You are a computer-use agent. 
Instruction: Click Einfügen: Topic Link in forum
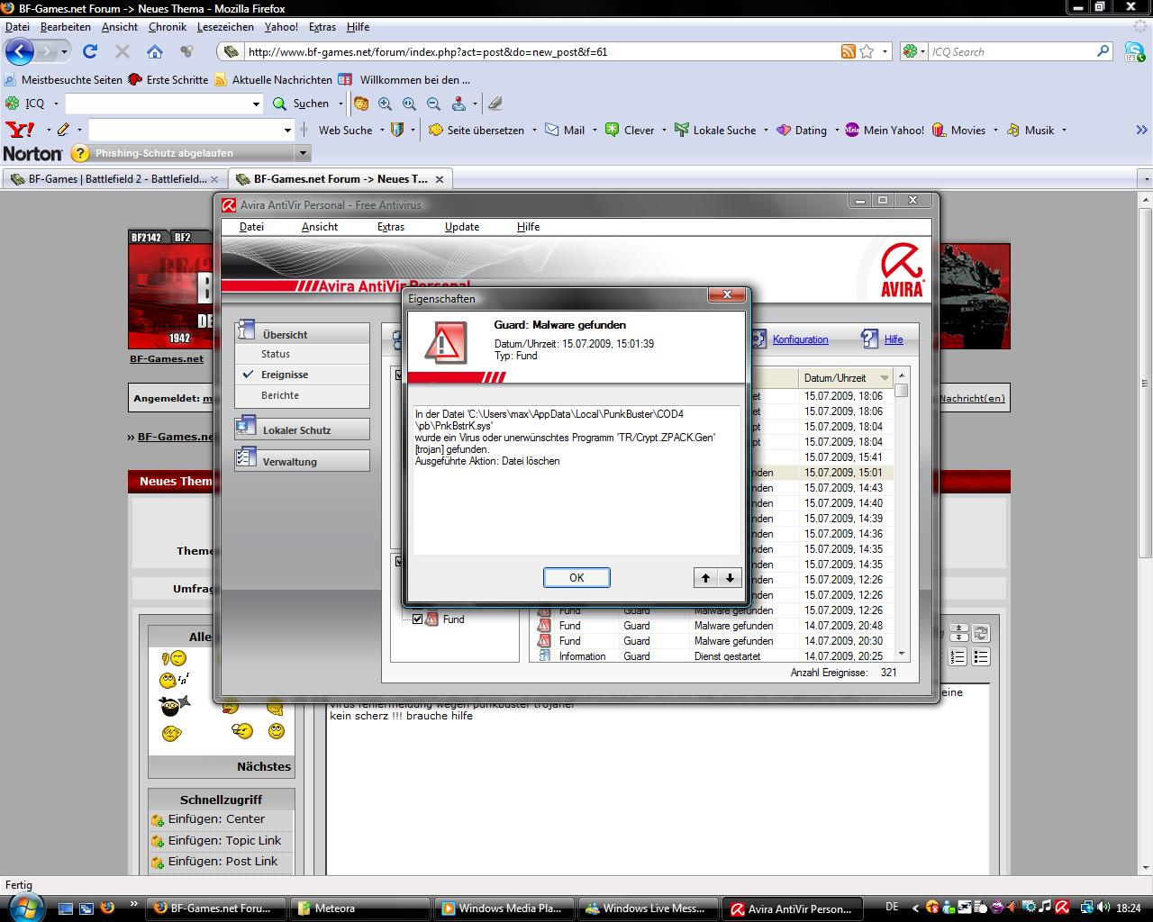tap(224, 840)
